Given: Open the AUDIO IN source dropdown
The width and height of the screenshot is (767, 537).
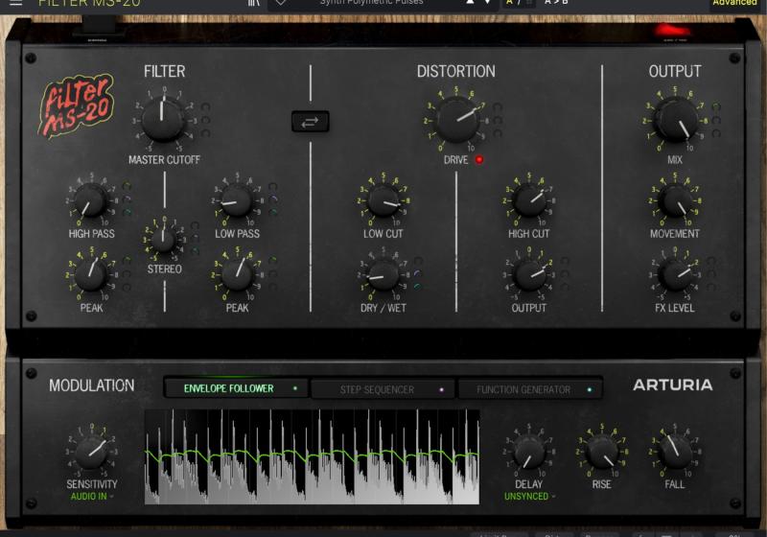Looking at the screenshot, I should tap(92, 497).
